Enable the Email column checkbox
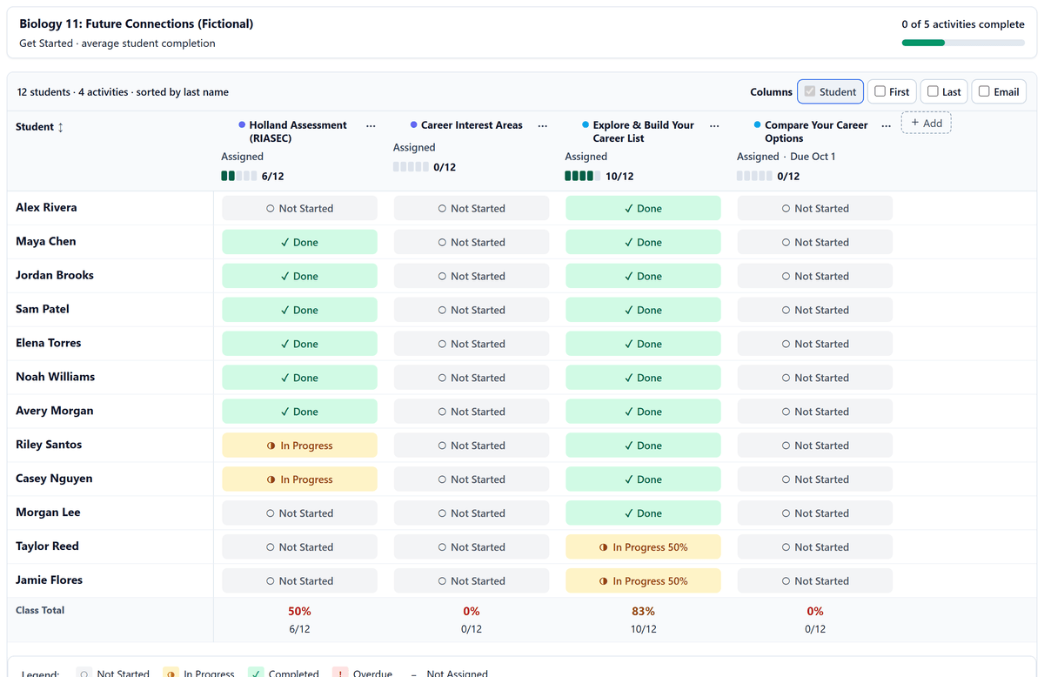Image resolution: width=1044 pixels, height=677 pixels. coord(984,91)
